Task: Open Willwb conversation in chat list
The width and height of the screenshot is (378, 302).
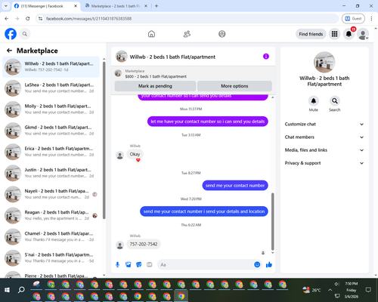Action: click(x=51, y=66)
